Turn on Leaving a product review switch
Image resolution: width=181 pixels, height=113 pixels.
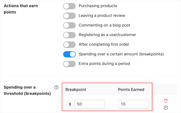coord(69,16)
